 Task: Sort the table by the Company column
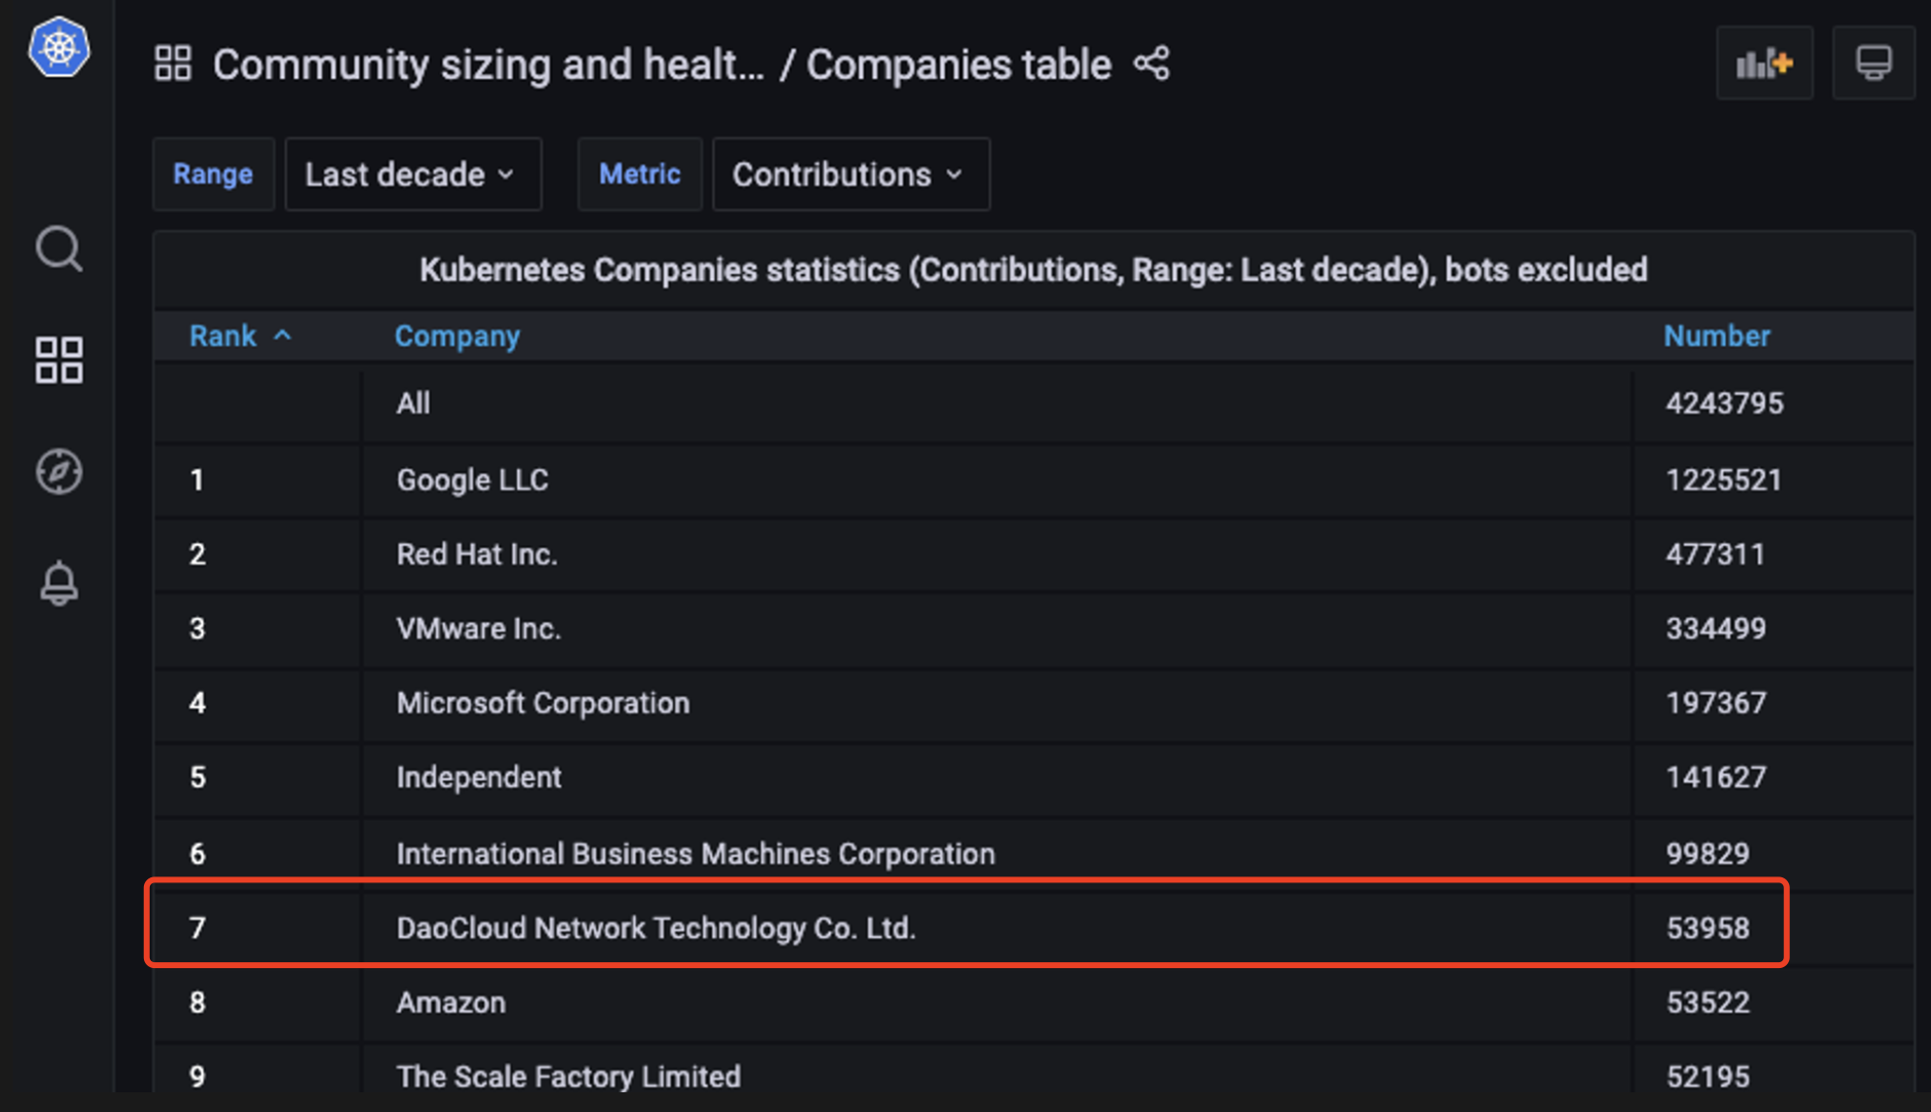click(457, 335)
